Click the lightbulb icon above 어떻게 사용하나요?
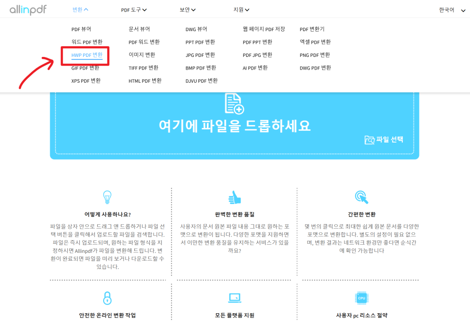Screen dimensions: 470x321 (107, 197)
